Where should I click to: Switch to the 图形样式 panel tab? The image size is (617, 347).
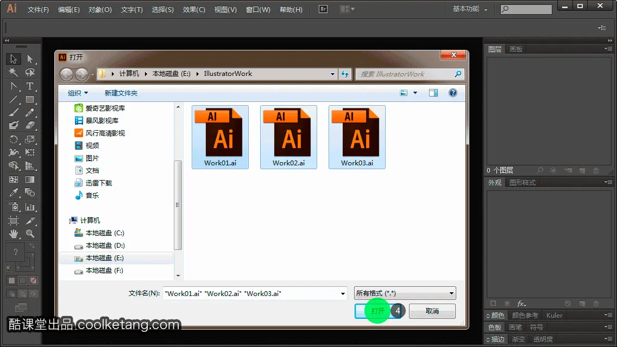(522, 182)
